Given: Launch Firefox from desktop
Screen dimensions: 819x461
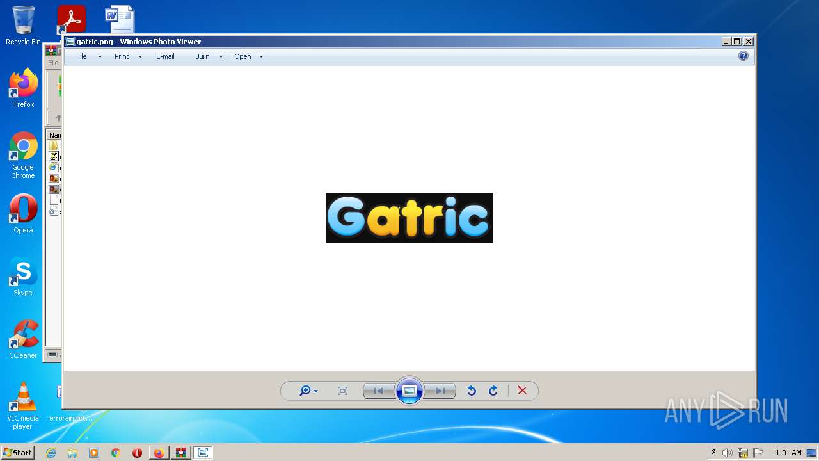Looking at the screenshot, I should point(23,88).
